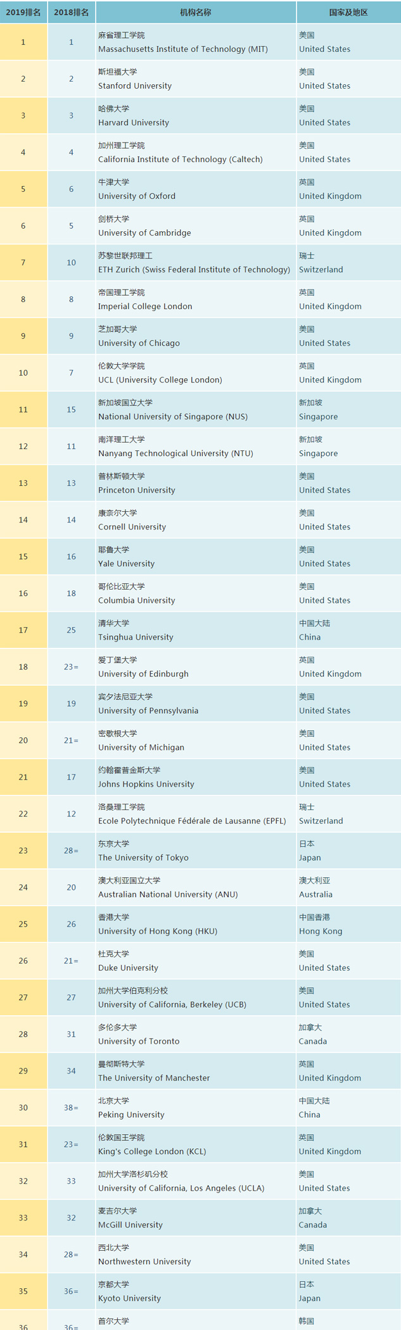This screenshot has width=401, height=1330.
Task: Click the 机构名称 column header
Action: point(196,13)
